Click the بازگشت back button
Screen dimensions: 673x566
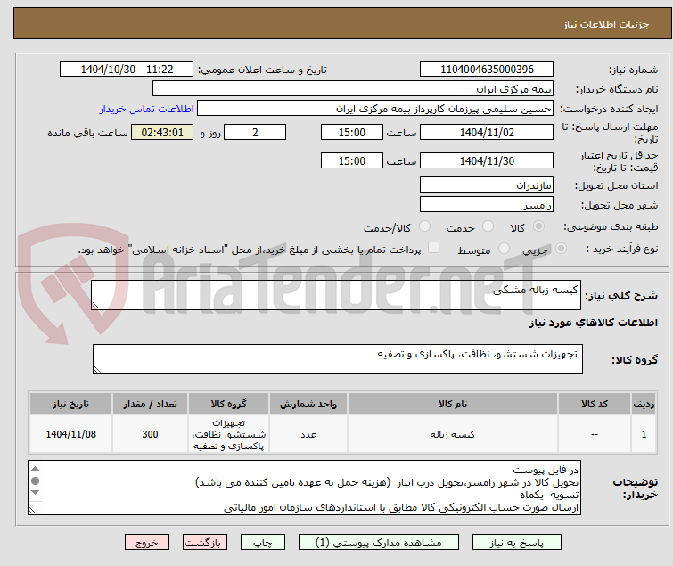pyautogui.click(x=205, y=543)
